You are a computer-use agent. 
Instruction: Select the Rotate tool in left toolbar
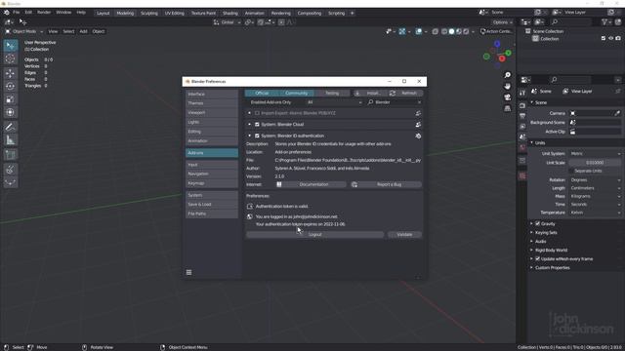pos(11,86)
